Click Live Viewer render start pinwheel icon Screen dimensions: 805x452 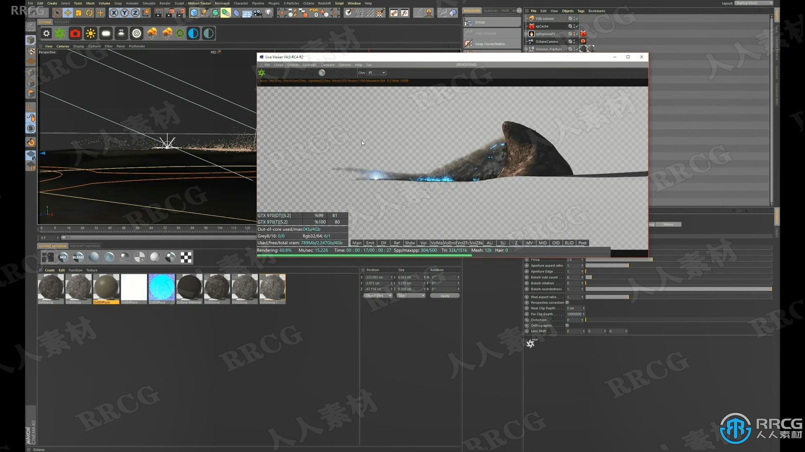[262, 73]
